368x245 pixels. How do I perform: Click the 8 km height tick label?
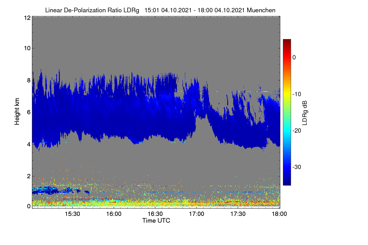click(29, 80)
